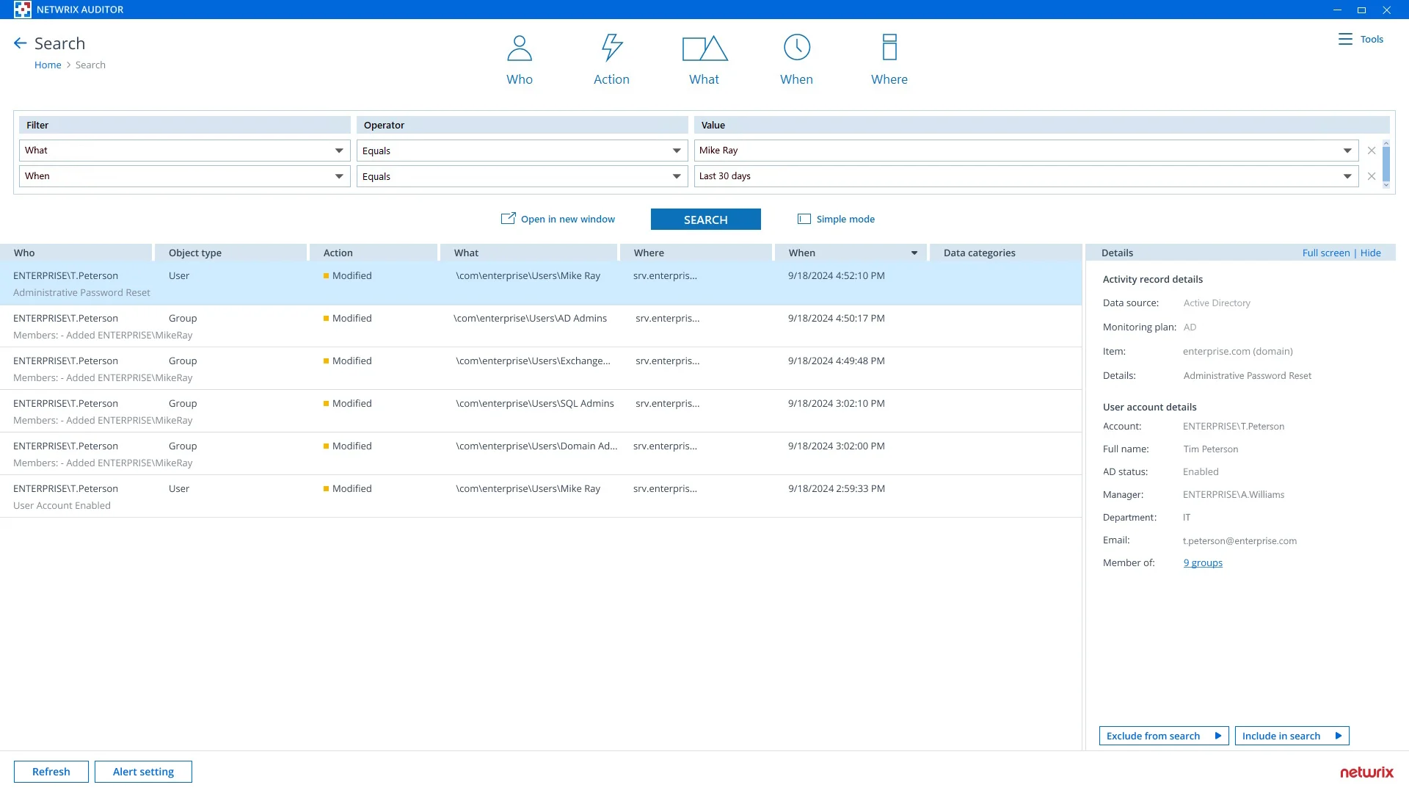1409x793 pixels.
Task: Click the Home breadcrumb link
Action: pyautogui.click(x=48, y=65)
